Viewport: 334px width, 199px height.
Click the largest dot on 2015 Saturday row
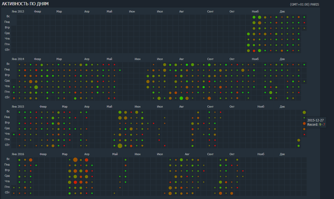coord(120,146)
